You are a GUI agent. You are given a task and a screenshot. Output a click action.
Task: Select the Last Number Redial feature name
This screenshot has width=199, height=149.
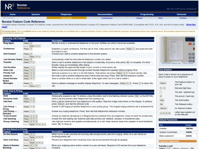[13, 60]
